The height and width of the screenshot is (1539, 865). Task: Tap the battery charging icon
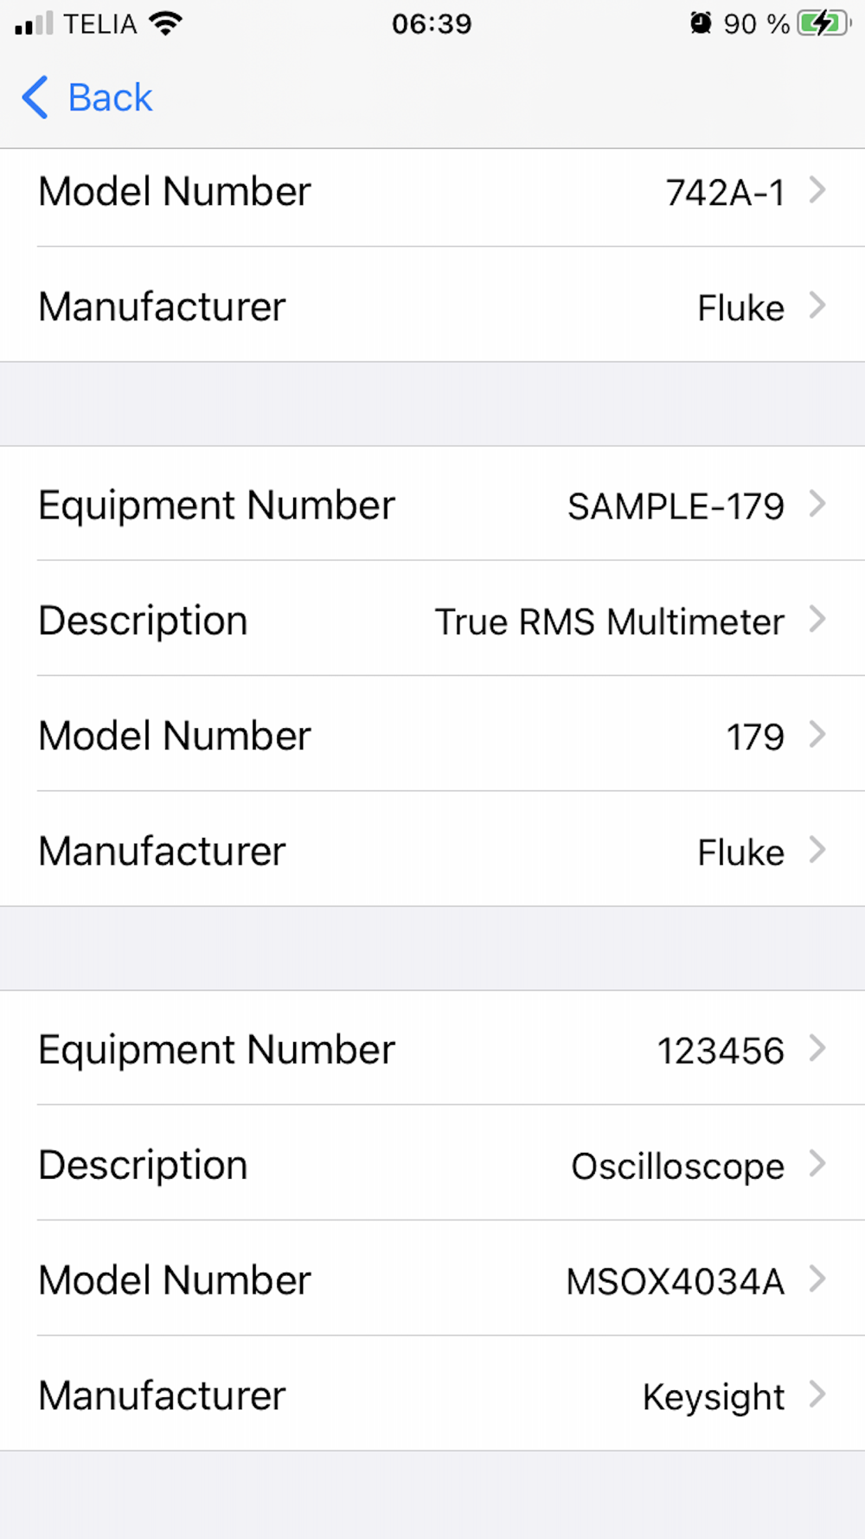pyautogui.click(x=823, y=23)
